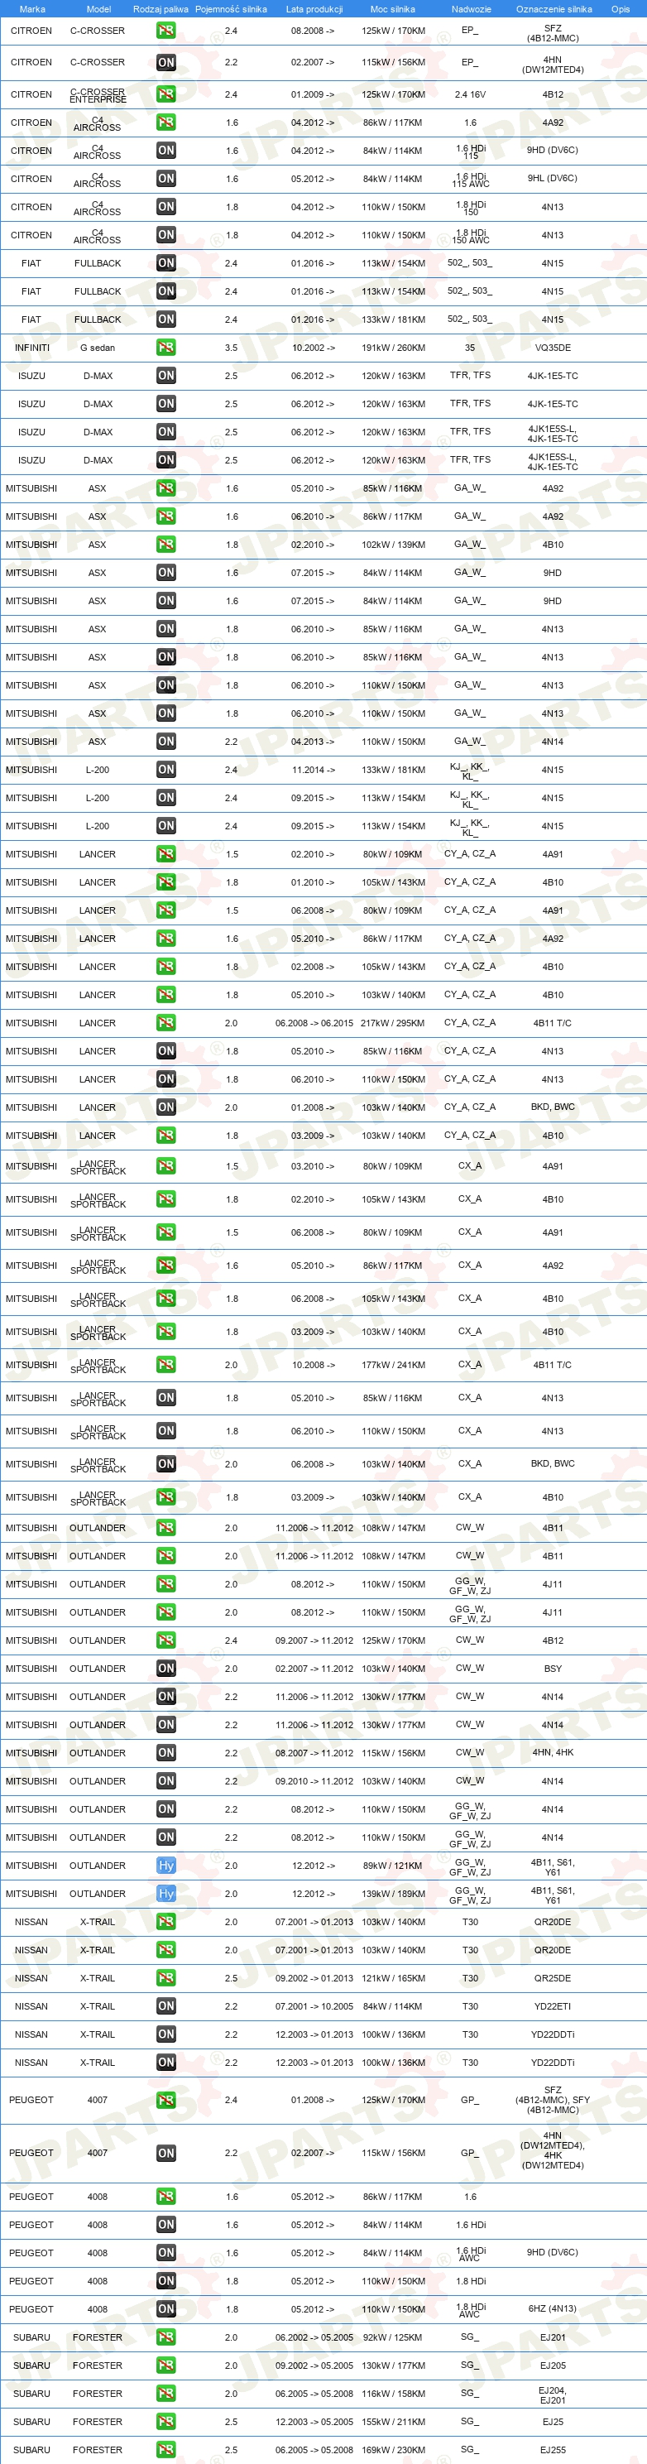Image resolution: width=647 pixels, height=2464 pixels.
Task: Select the 92kW / 125KM power value
Action: pos(393,2337)
